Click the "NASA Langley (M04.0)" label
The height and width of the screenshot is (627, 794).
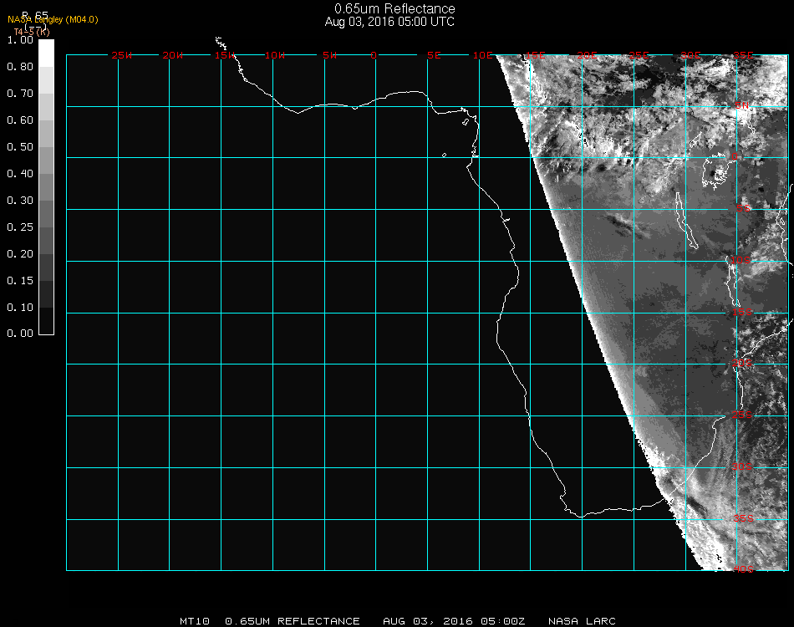[53, 20]
